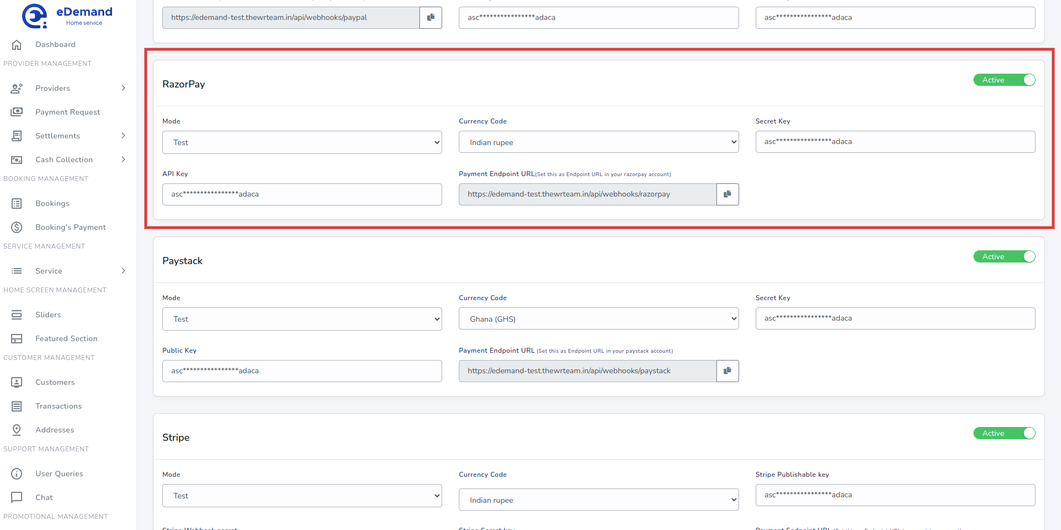
Task: Open Paystack Mode dropdown
Action: click(302, 319)
